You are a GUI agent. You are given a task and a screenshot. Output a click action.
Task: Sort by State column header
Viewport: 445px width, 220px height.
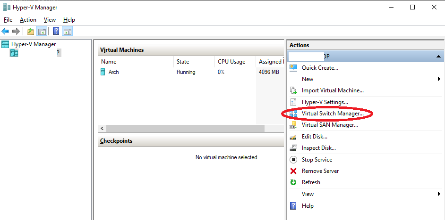(x=194, y=61)
